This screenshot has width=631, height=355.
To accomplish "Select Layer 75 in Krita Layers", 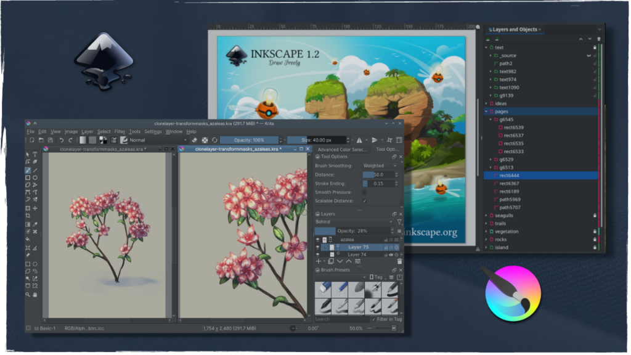I will click(x=358, y=247).
